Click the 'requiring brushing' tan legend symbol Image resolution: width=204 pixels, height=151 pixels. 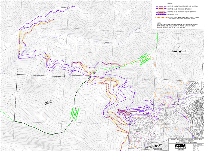pos(161,9)
